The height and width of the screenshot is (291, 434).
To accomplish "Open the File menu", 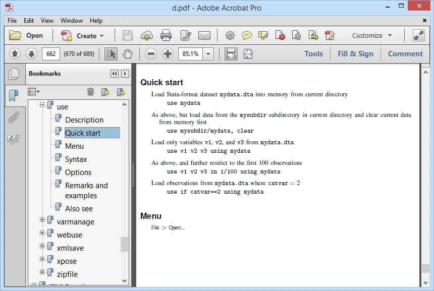I will [x=12, y=21].
